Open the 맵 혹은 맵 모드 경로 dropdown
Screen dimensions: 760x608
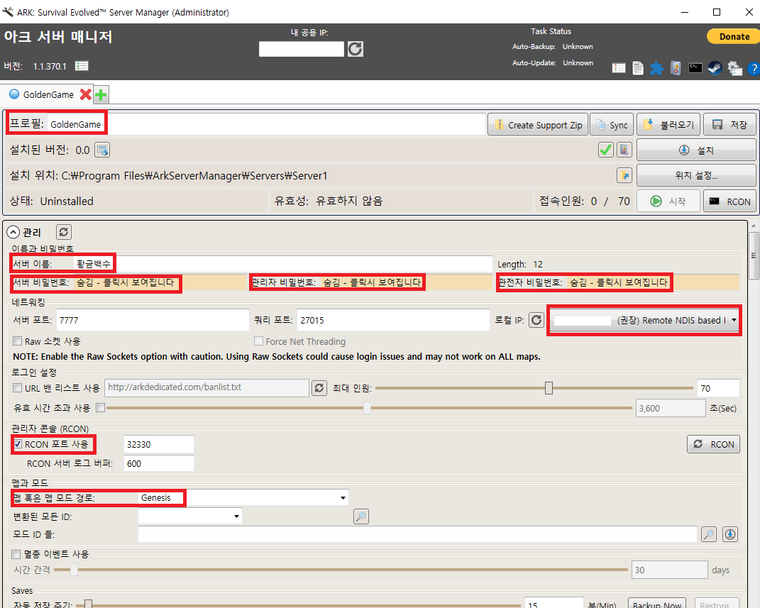tap(243, 497)
